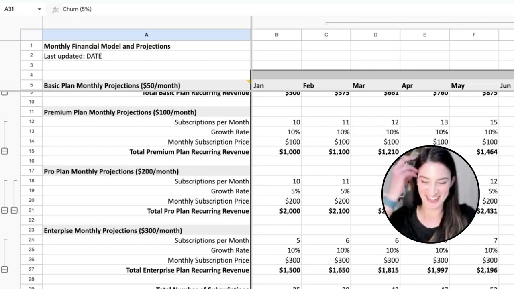Click Enterprise revenue cell $2,196
Screen dimensions: 514x289
click(474, 270)
